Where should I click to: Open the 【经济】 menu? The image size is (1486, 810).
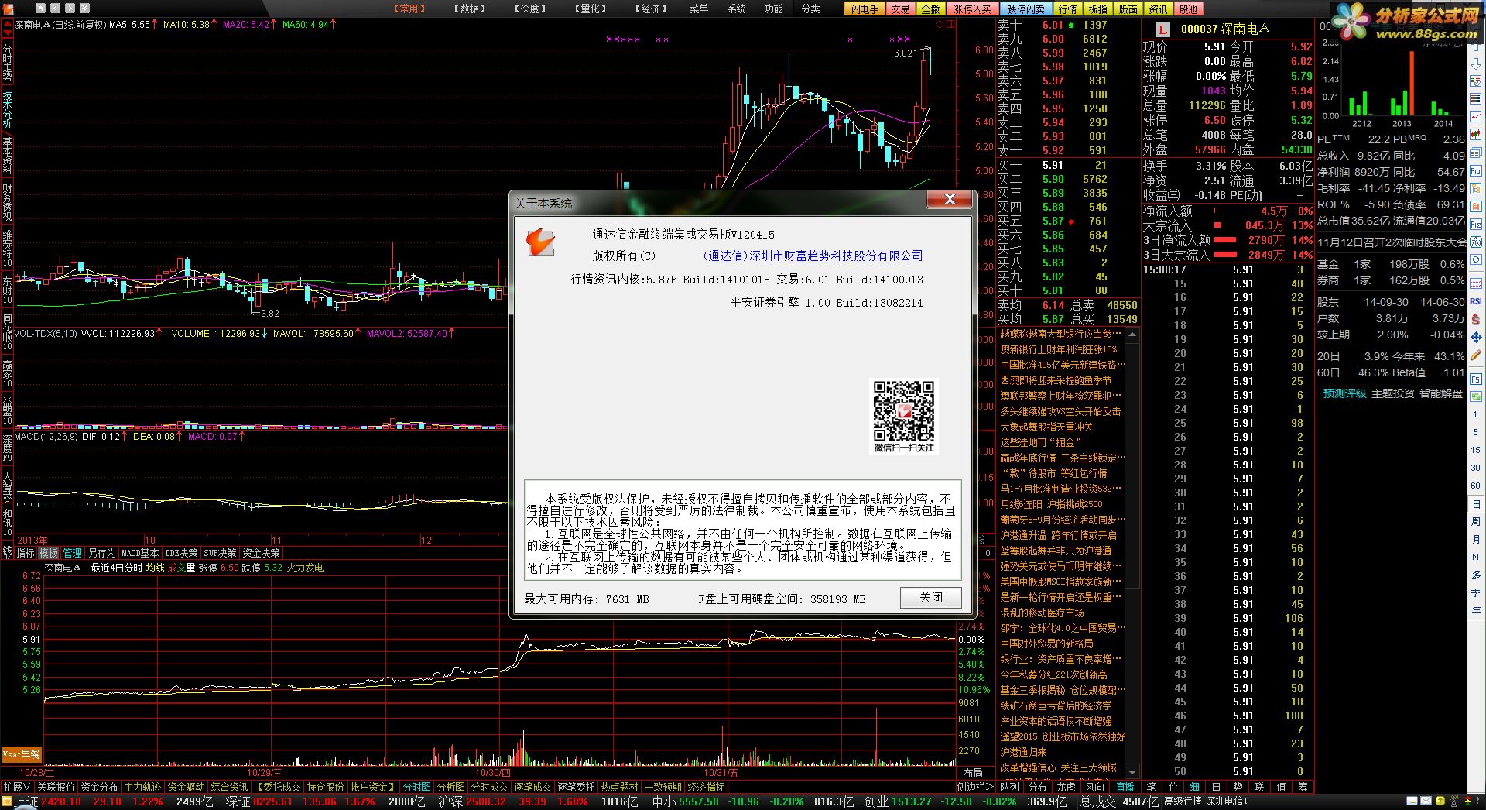(x=651, y=9)
